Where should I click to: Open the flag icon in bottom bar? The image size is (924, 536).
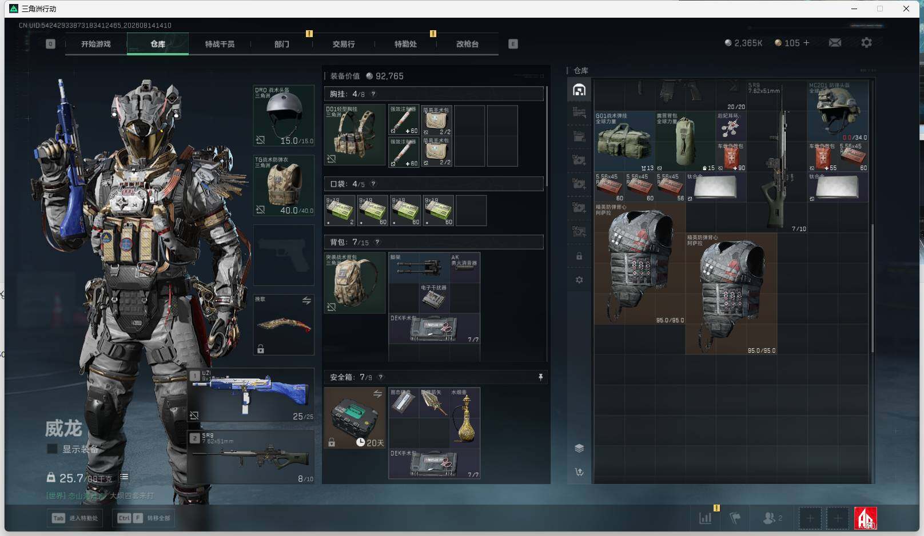pos(735,518)
